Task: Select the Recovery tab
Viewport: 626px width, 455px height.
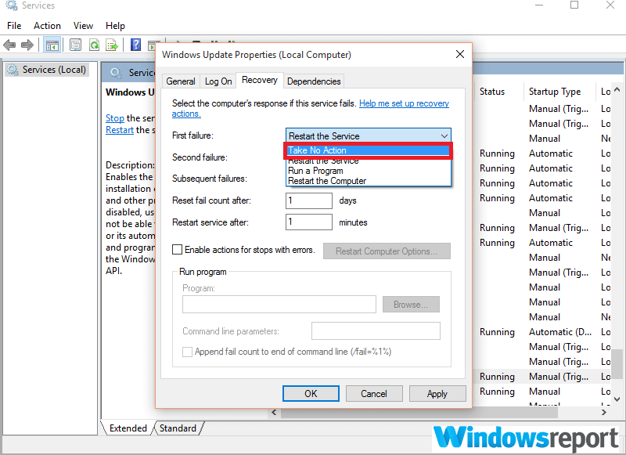Action: coord(260,81)
